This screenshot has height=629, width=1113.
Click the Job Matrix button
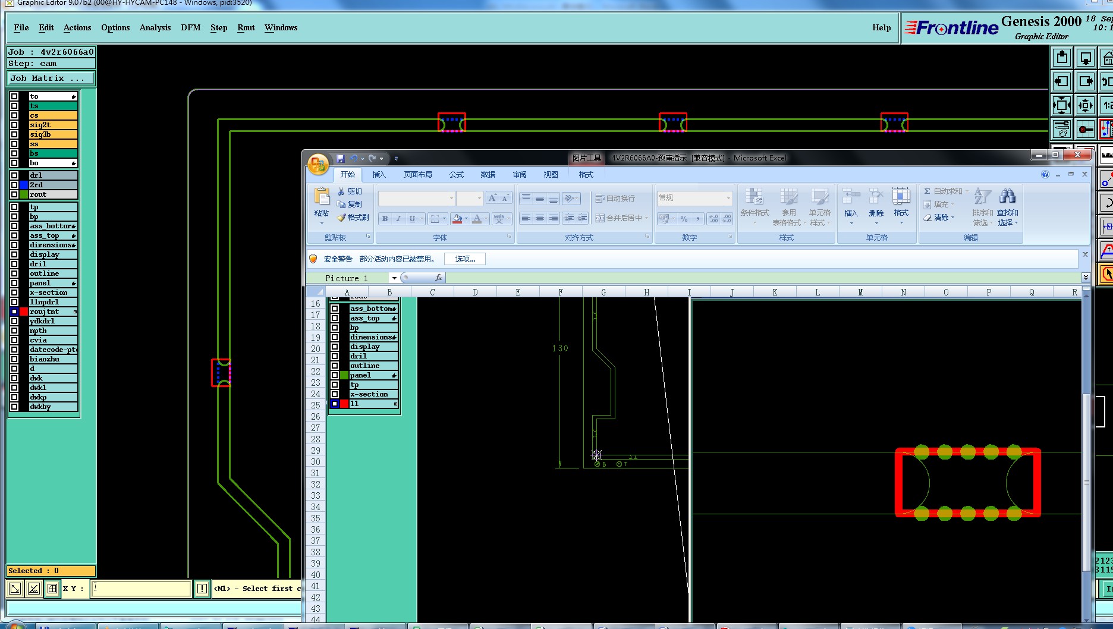click(x=51, y=78)
